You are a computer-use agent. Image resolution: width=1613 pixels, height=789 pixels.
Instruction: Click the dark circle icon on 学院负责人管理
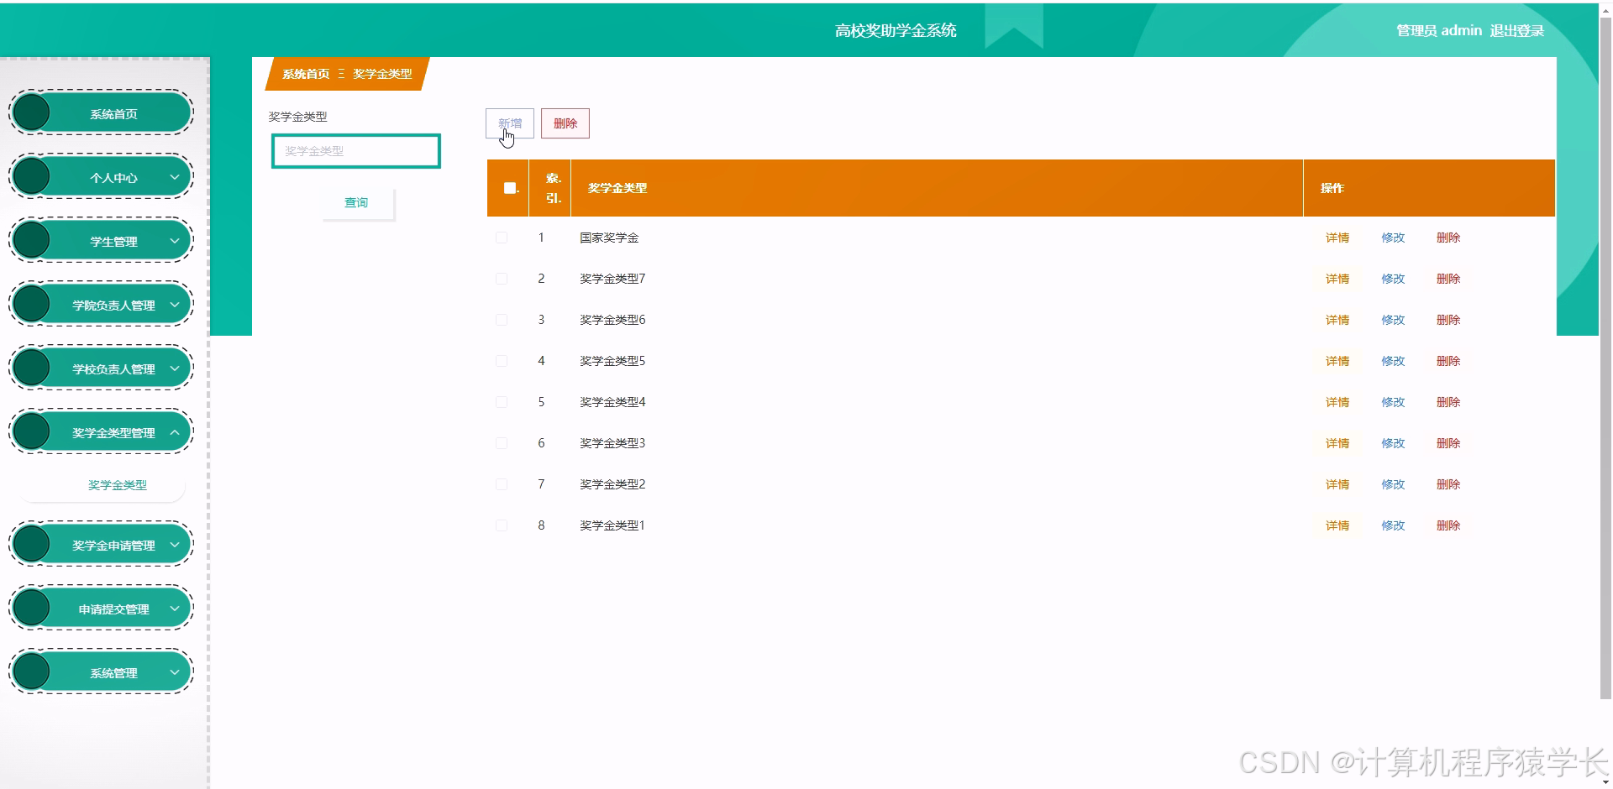[x=32, y=304]
